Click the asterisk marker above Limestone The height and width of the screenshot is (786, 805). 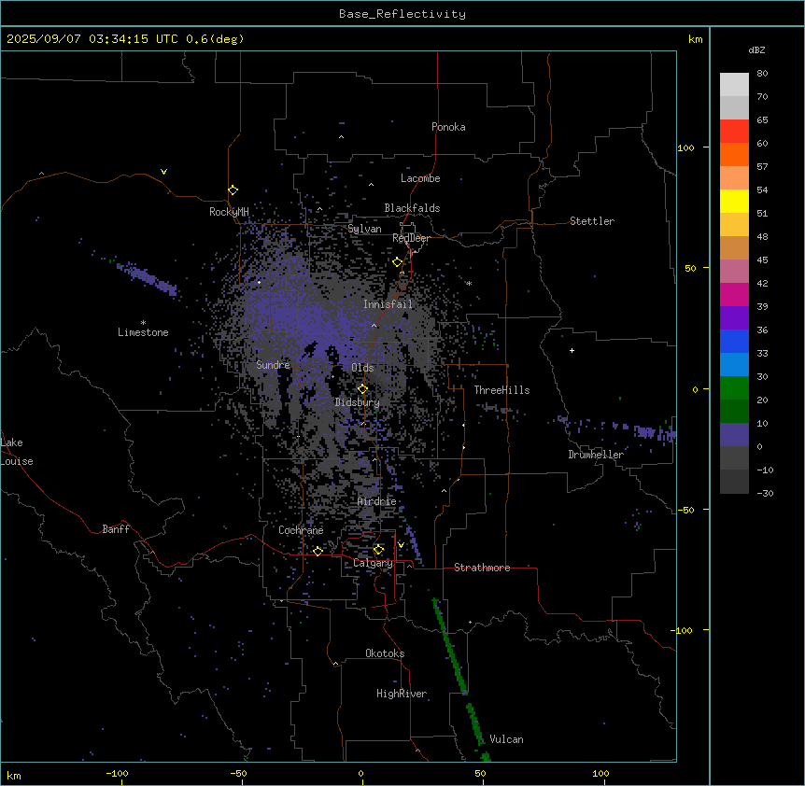pyautogui.click(x=143, y=323)
